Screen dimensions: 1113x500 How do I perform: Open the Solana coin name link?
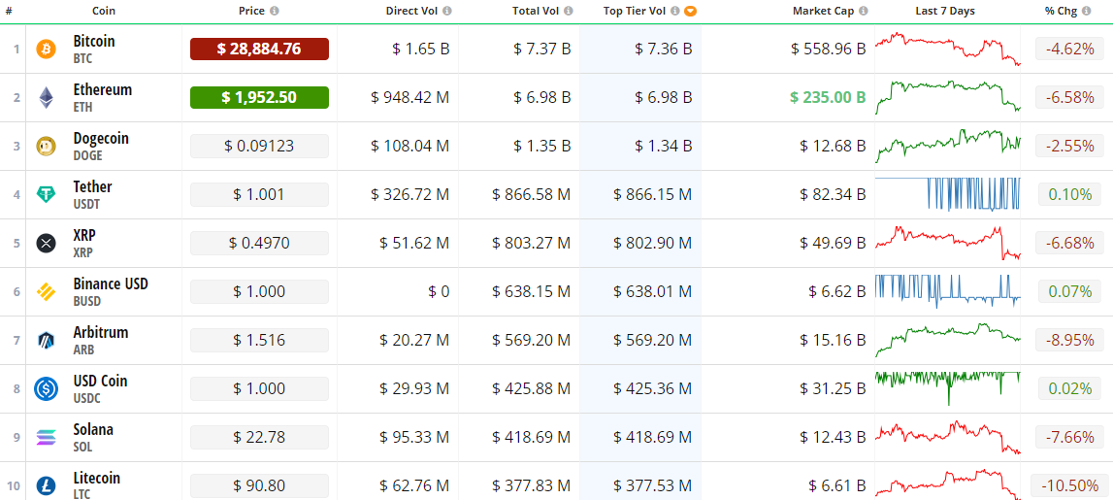point(93,430)
